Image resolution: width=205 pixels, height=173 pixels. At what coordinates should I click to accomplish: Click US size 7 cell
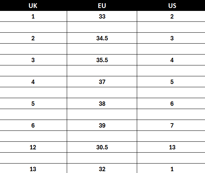coord(172,125)
